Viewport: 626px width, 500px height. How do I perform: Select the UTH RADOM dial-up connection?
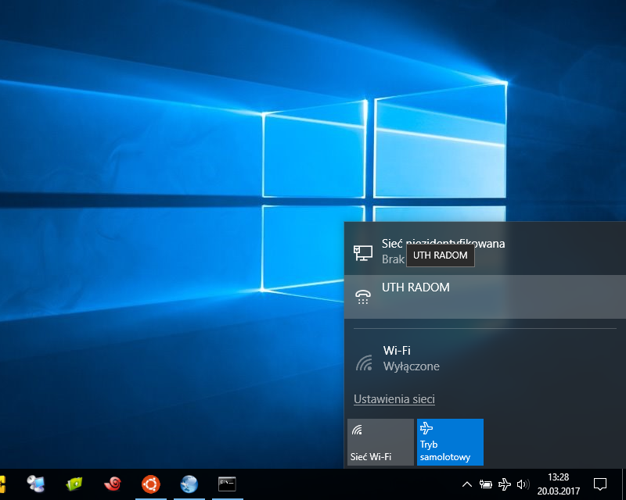[485, 296]
